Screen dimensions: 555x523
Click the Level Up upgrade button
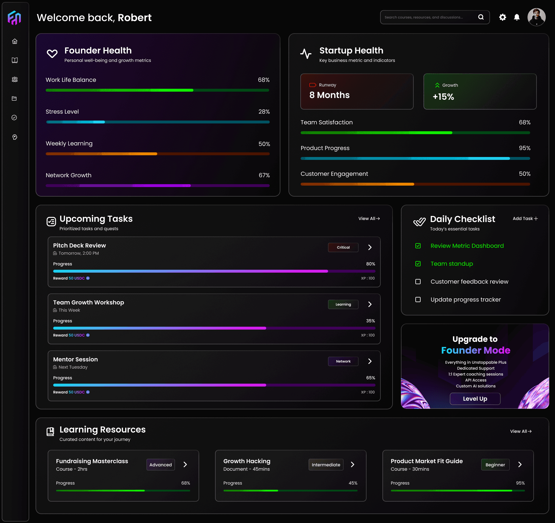[475, 399]
